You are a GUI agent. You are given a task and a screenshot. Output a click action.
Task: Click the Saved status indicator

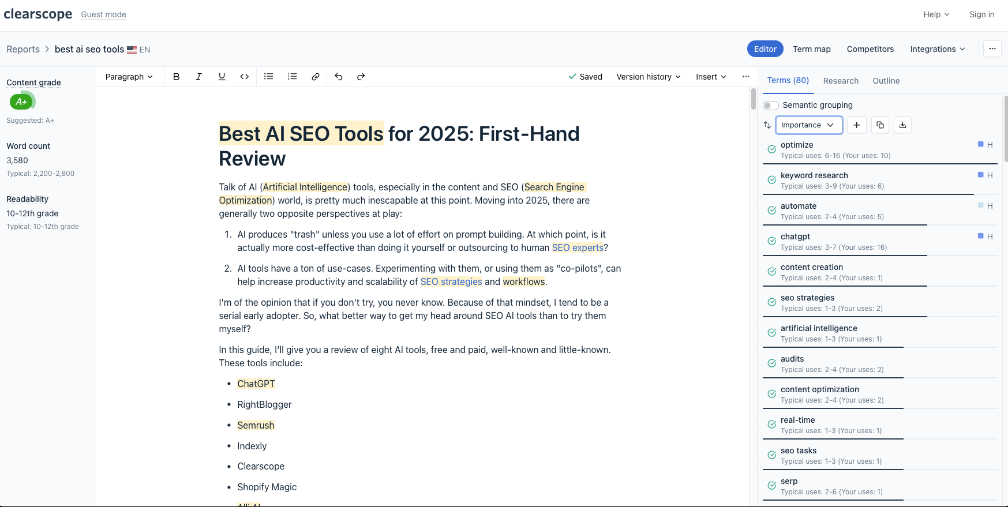[x=585, y=77]
